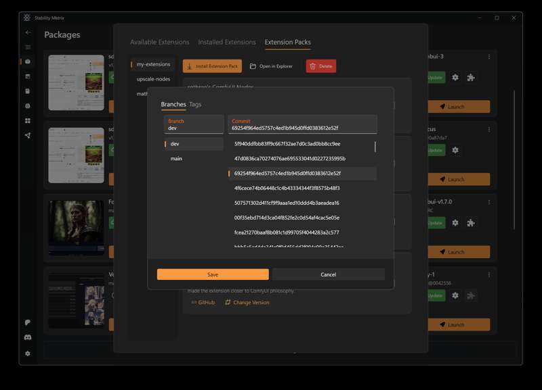542x390 pixels.
Task: Click the commit list scrollbar
Action: tap(375, 147)
